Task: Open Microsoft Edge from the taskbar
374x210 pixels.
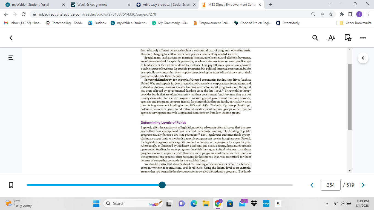Action: click(194, 203)
